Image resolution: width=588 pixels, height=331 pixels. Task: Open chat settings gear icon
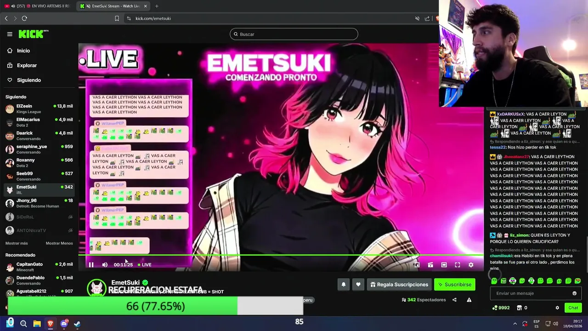click(557, 308)
